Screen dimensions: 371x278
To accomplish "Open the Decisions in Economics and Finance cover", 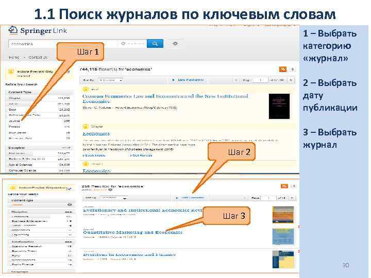I will pyautogui.click(x=283, y=259).
